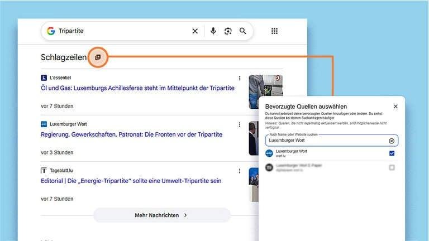Open preferred sources icon beside Schlagzeilen
429x241 pixels.
pos(98,57)
